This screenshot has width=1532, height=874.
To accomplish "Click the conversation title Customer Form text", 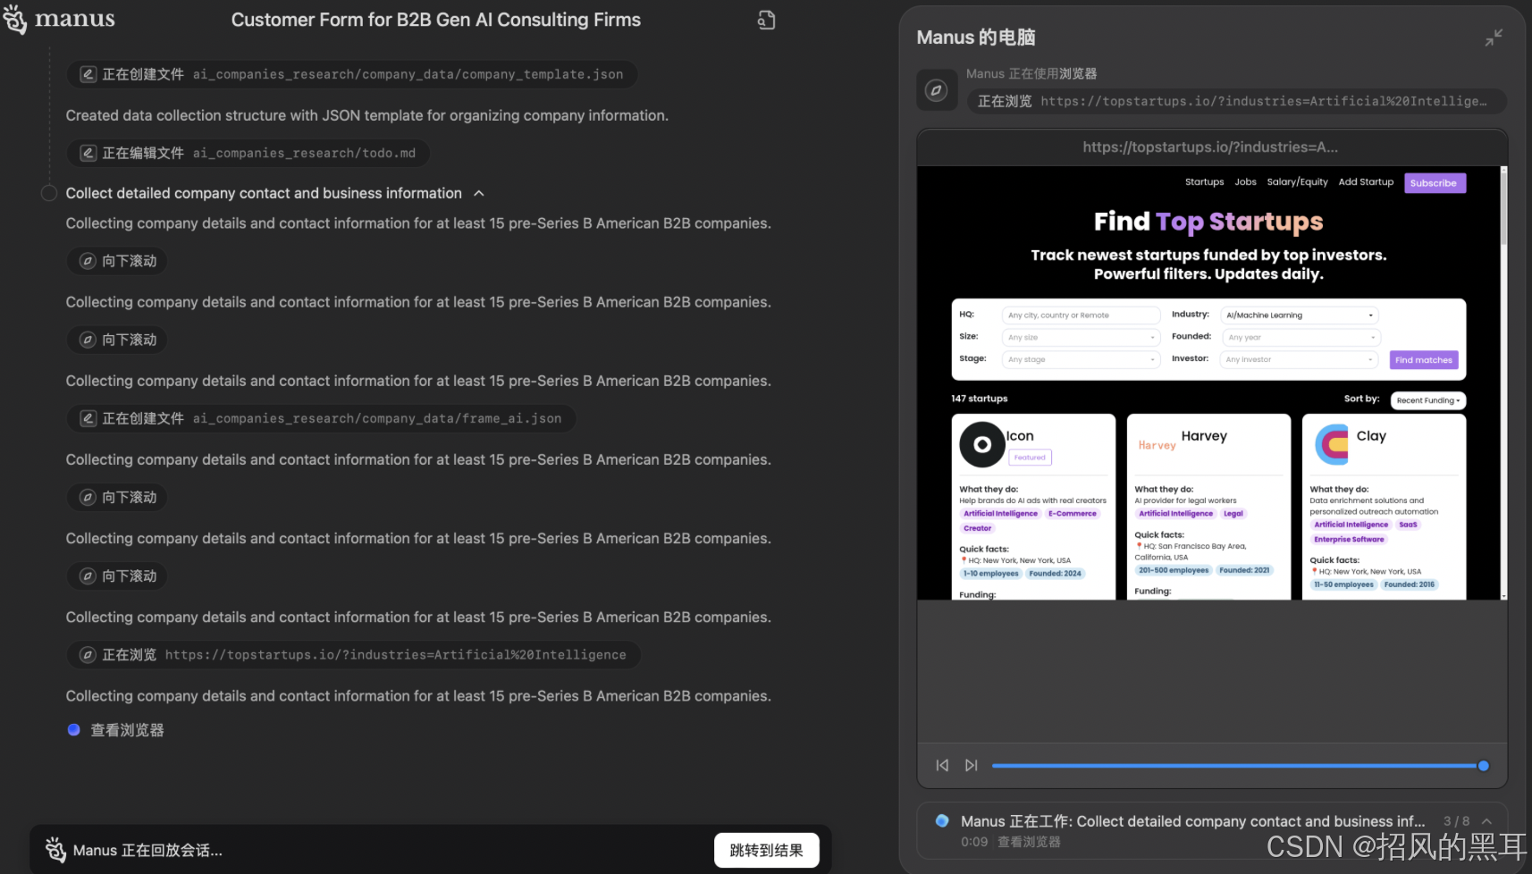I will (x=436, y=20).
